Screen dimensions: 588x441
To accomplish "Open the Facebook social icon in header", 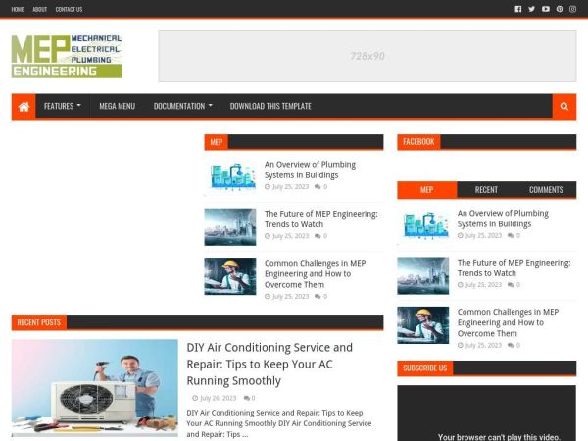I will (x=518, y=9).
